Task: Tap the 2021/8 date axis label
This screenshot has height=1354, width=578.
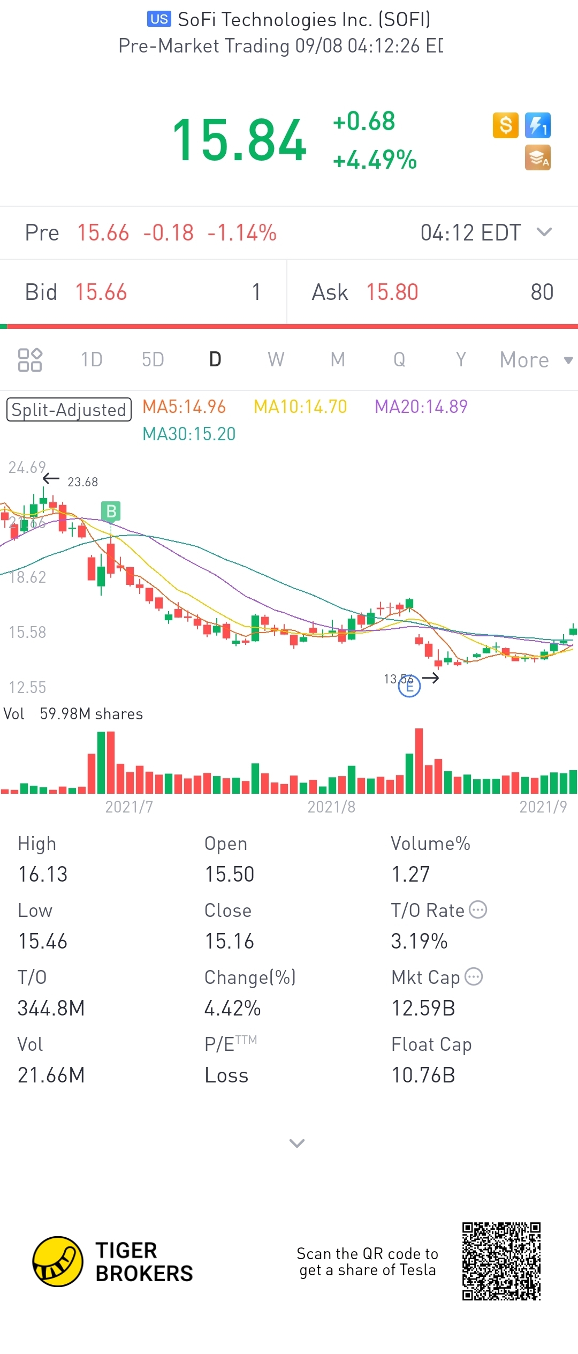Action: [x=331, y=807]
